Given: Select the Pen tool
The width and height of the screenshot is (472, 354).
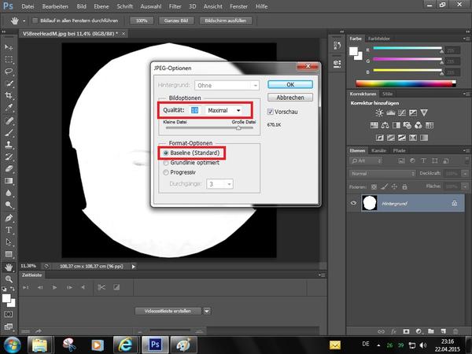Looking at the screenshot, I should [x=9, y=218].
